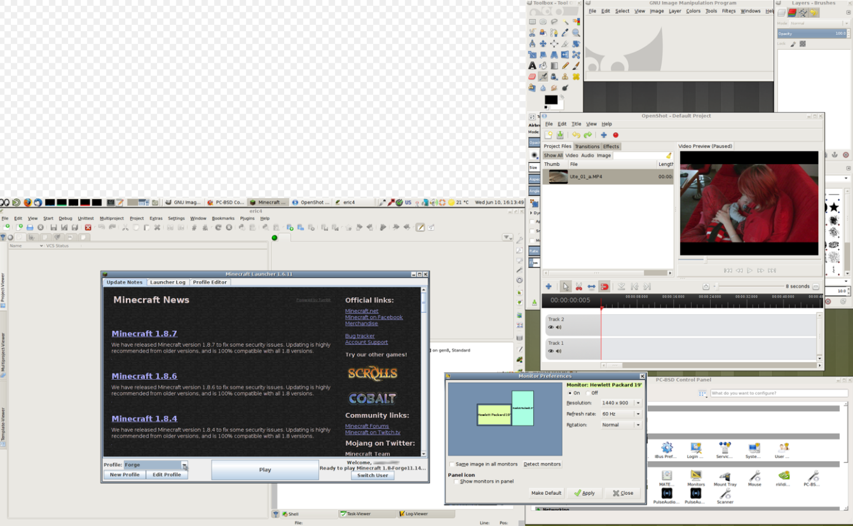Select the Text tool in GIMP toolbox
Screen dimensions: 853x526
pos(533,66)
